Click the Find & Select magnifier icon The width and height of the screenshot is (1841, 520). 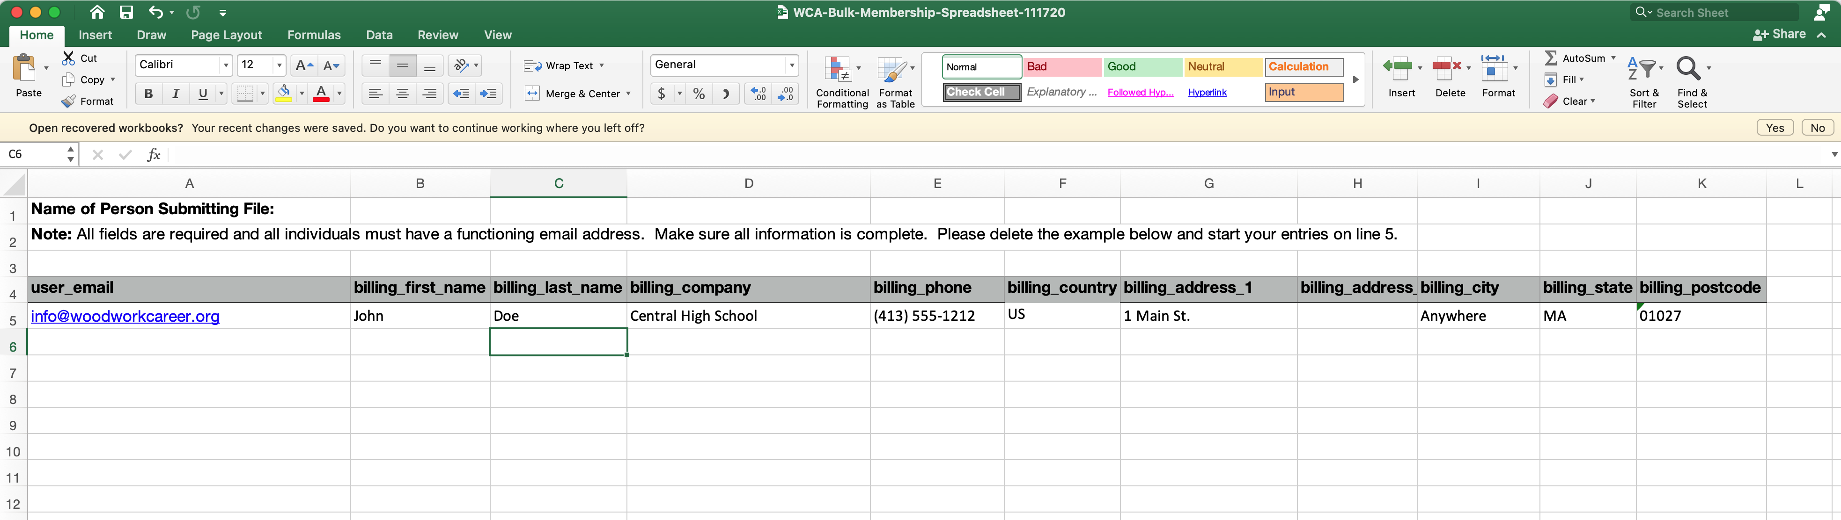(x=1688, y=69)
